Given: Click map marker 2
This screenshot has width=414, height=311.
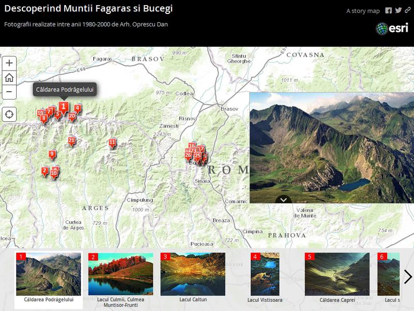Looking at the screenshot, I should [45, 171].
